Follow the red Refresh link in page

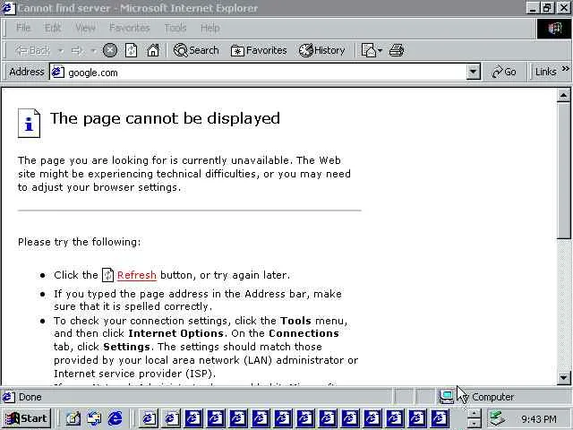tap(137, 275)
